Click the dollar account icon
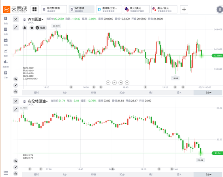 point(220,10)
